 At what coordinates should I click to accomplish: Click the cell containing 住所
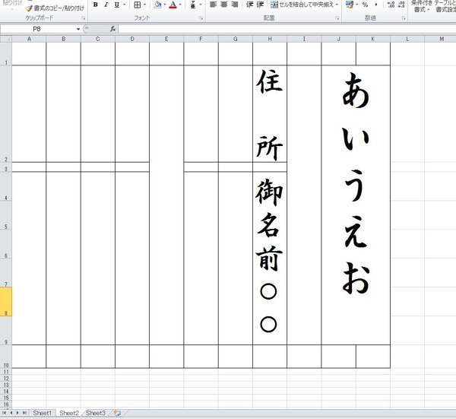coord(270,114)
